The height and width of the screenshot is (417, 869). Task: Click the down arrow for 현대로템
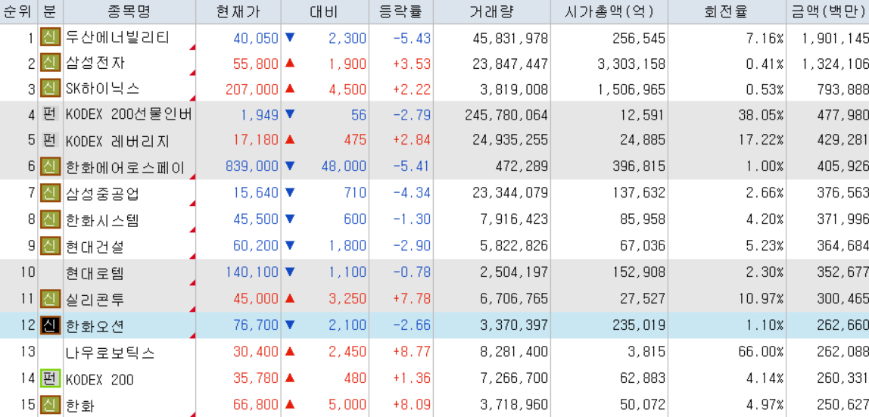point(289,272)
